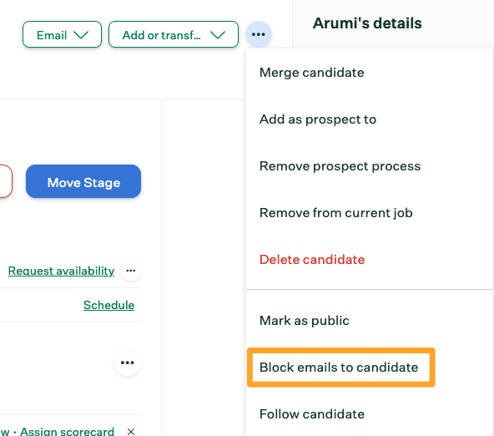
Task: Click the highlighted three-dot more actions button
Action: click(x=259, y=34)
